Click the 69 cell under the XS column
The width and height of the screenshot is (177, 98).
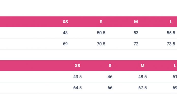point(65,44)
